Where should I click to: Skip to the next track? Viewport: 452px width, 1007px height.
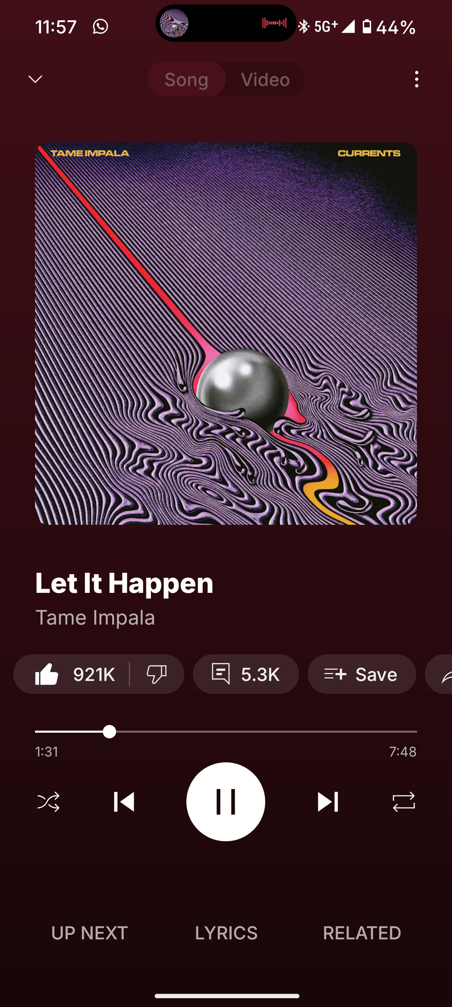pyautogui.click(x=328, y=802)
